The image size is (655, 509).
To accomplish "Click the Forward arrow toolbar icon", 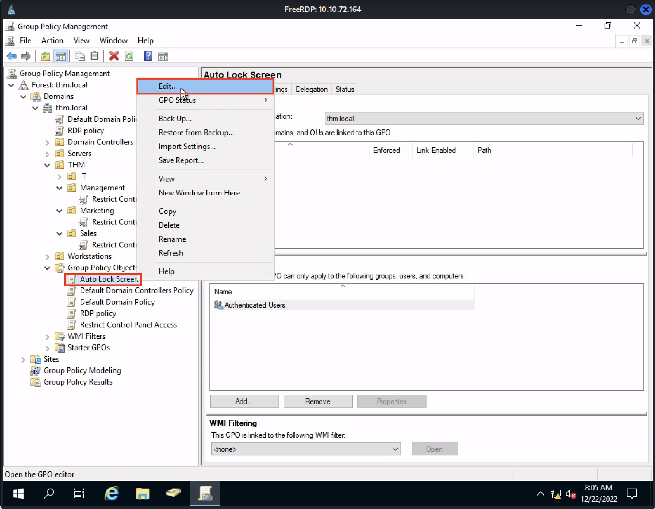I will [x=26, y=56].
